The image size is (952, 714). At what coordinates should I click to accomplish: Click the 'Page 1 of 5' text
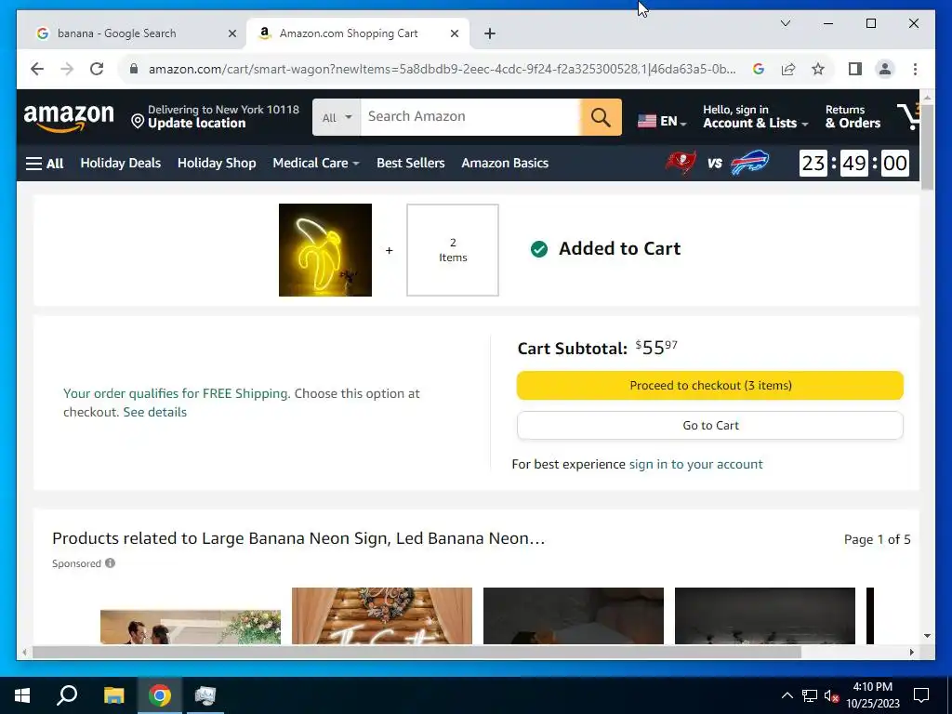click(x=877, y=540)
